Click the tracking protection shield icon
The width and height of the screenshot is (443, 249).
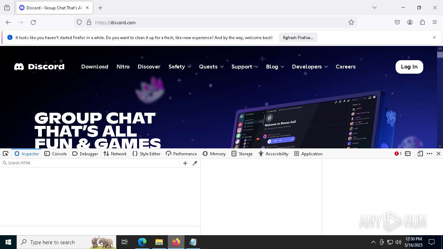pos(79,22)
